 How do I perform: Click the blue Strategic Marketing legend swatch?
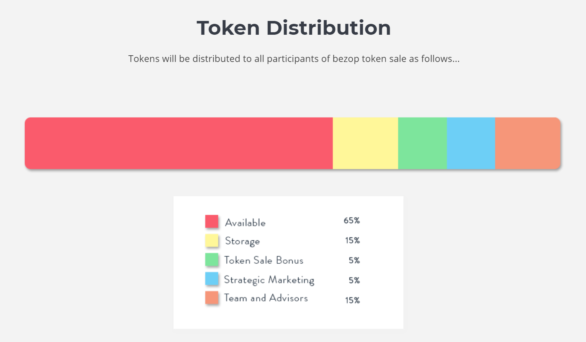pos(212,279)
